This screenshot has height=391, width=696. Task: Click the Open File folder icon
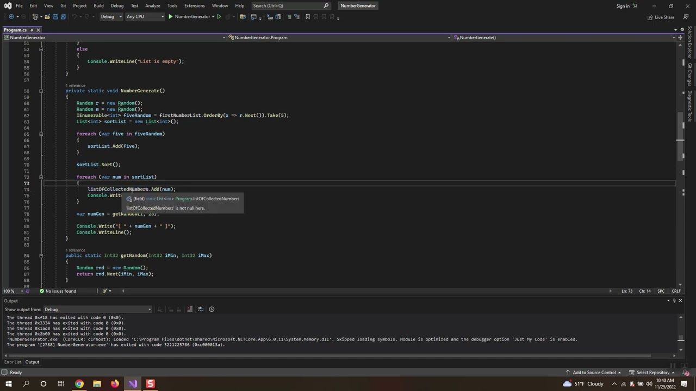point(47,17)
